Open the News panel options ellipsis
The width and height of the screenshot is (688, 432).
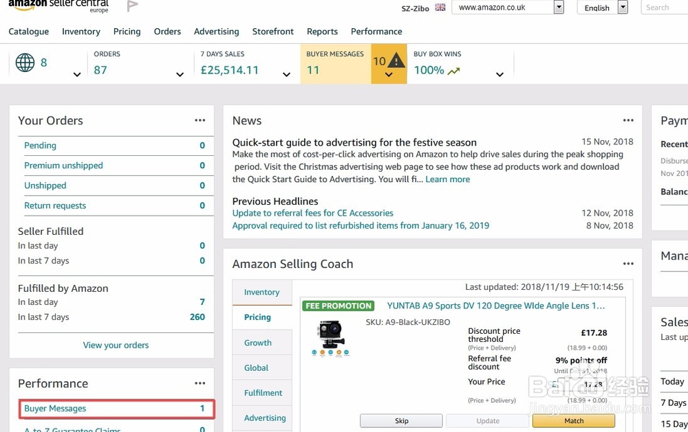628,120
